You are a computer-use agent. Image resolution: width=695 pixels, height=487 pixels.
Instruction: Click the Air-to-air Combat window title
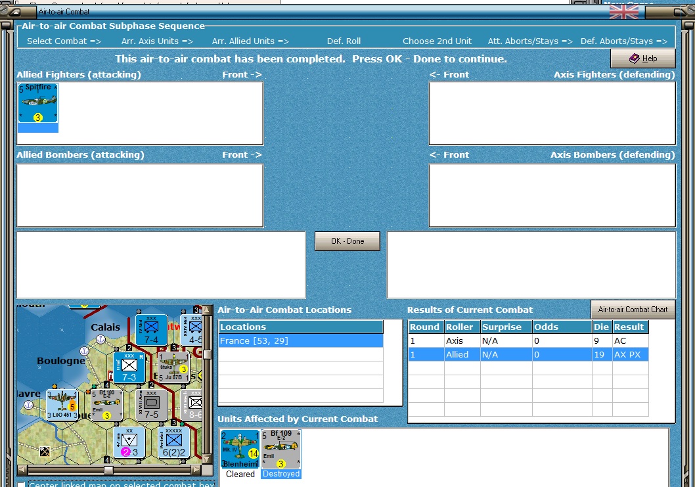64,12
